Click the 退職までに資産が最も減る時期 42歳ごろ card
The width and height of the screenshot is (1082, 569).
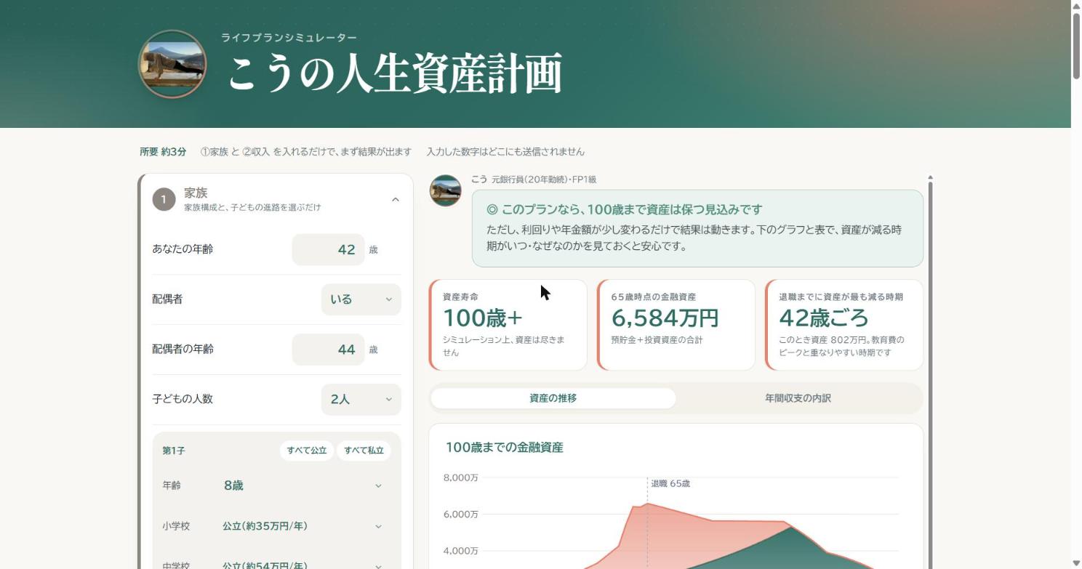pyautogui.click(x=844, y=325)
